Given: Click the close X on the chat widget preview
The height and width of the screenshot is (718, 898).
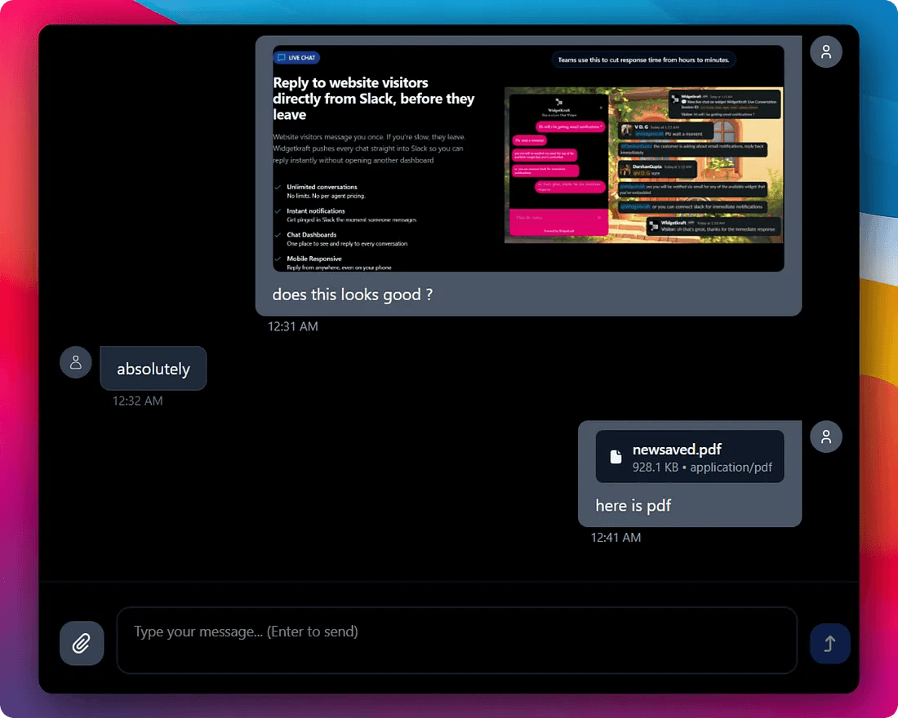Looking at the screenshot, I should click(600, 108).
